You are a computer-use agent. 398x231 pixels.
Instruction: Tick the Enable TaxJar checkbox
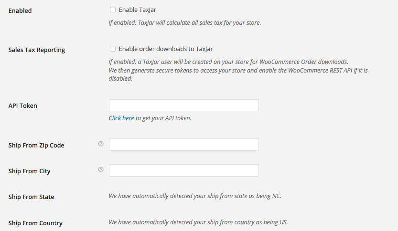[113, 10]
